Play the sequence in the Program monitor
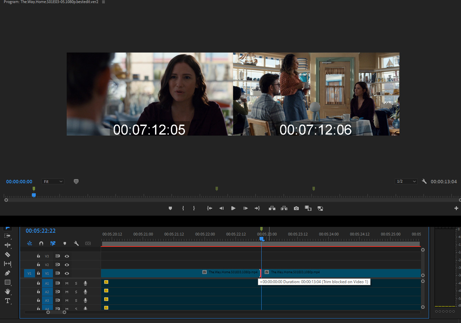This screenshot has height=323, width=461. [x=233, y=208]
